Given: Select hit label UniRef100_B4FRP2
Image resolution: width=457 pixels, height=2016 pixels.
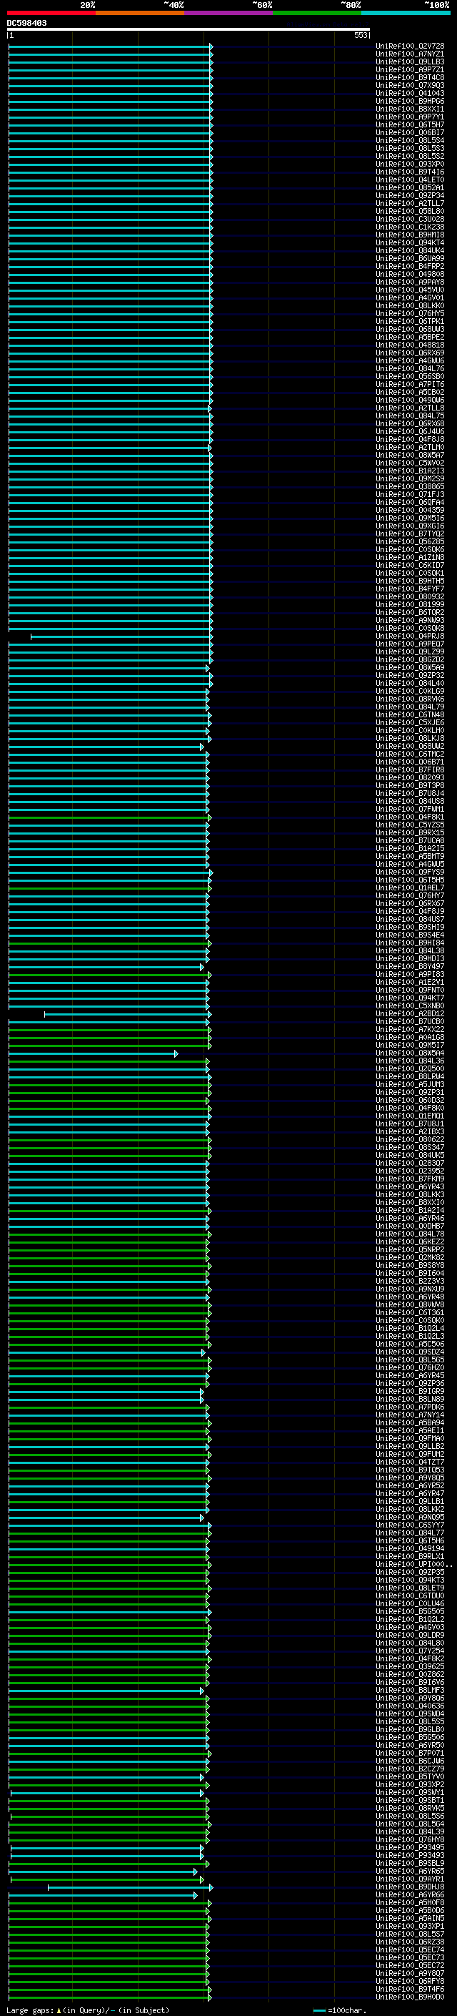Looking at the screenshot, I should tap(409, 266).
